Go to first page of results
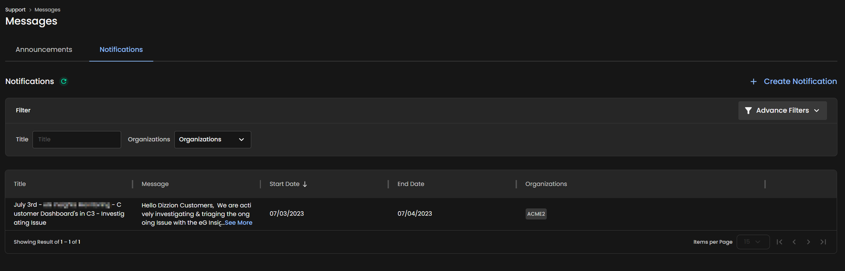The width and height of the screenshot is (845, 271). pos(779,242)
